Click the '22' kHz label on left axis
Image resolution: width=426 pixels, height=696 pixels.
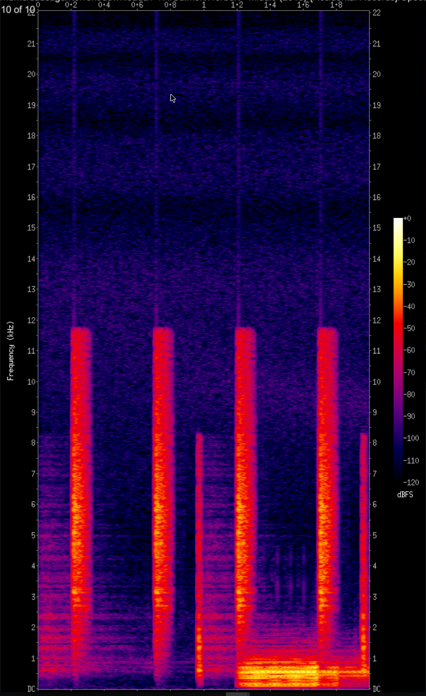point(31,13)
